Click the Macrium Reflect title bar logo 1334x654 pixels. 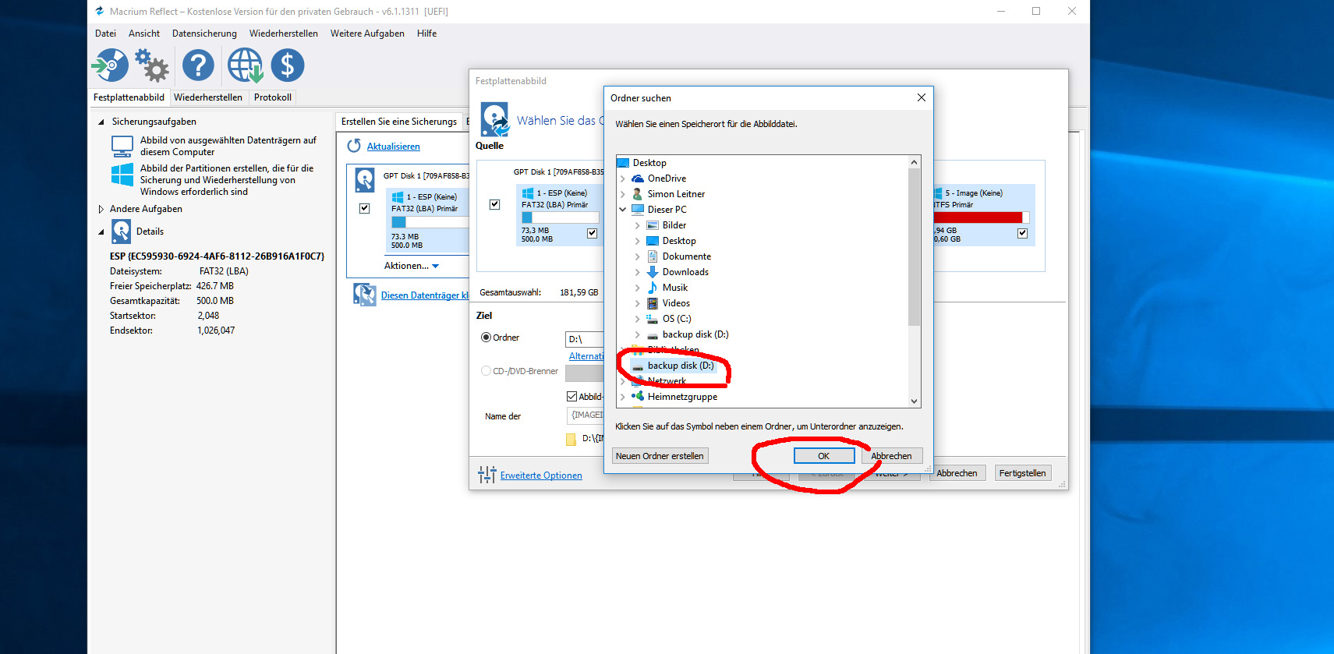coord(99,12)
